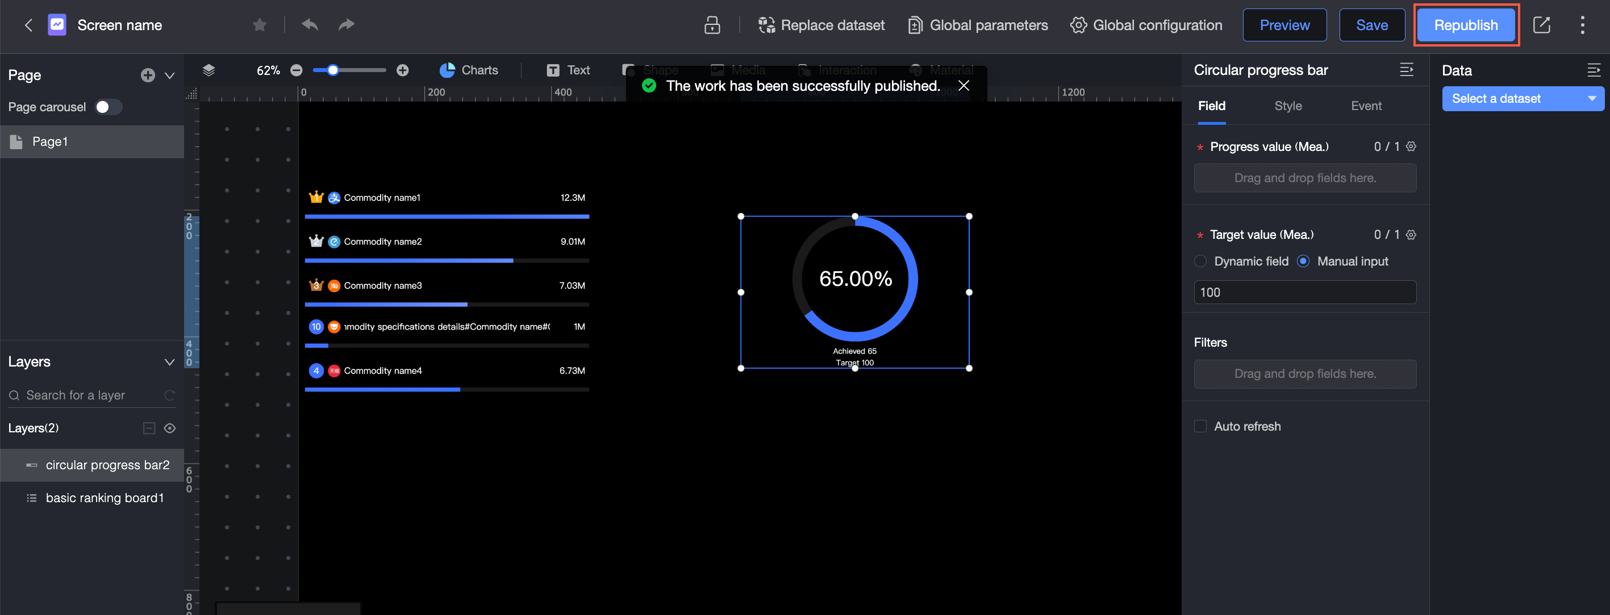Screen dimensions: 1610x615
Task: Click the layers stack icon in toolbar
Action: coord(208,70)
